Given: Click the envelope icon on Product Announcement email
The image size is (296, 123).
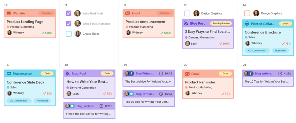Looking at the screenshot, I should pos(128,13).
